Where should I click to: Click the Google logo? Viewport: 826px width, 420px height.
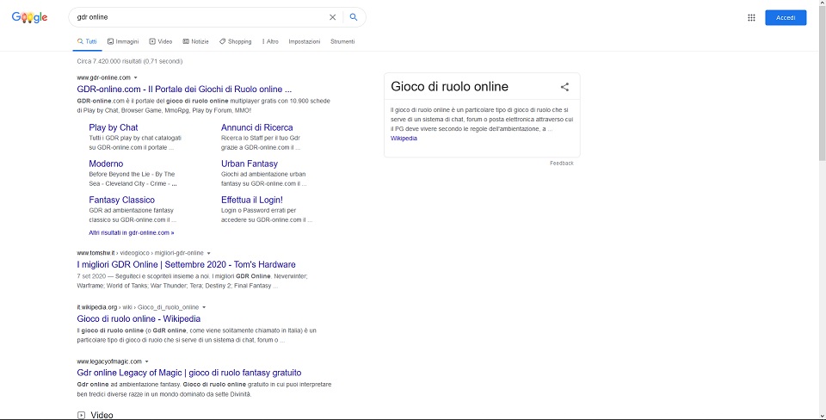[x=29, y=17]
